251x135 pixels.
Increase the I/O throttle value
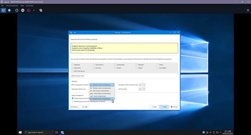pyautogui.click(x=144, y=88)
